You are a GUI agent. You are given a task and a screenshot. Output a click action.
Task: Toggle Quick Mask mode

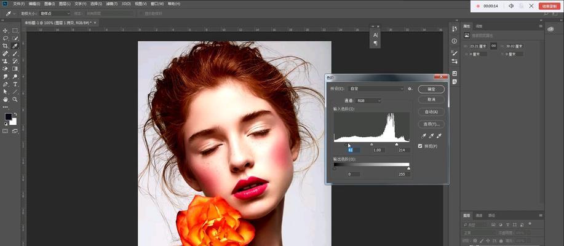pyautogui.click(x=6, y=131)
